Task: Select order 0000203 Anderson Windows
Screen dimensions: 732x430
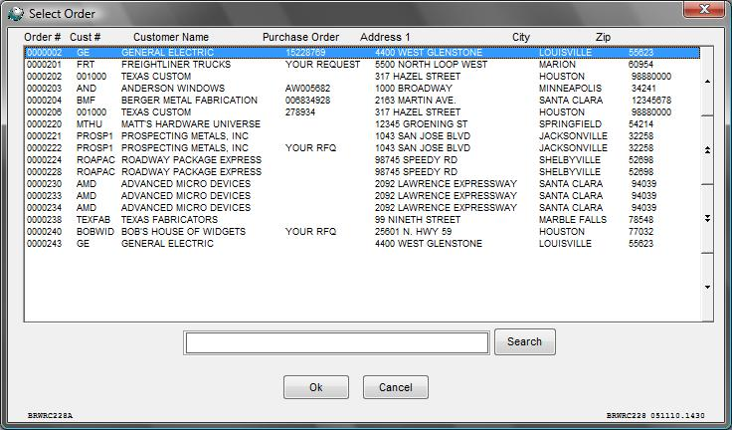Action: pos(363,89)
